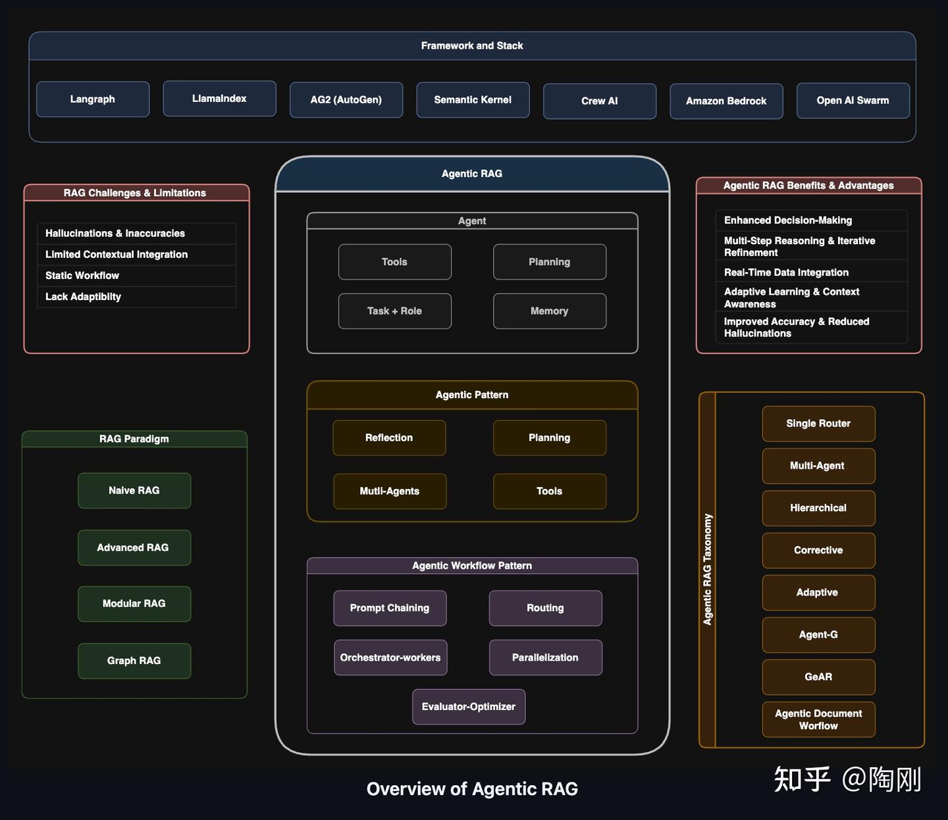Image resolution: width=948 pixels, height=820 pixels.
Task: Expand the RAG Paradigm section
Action: (134, 438)
